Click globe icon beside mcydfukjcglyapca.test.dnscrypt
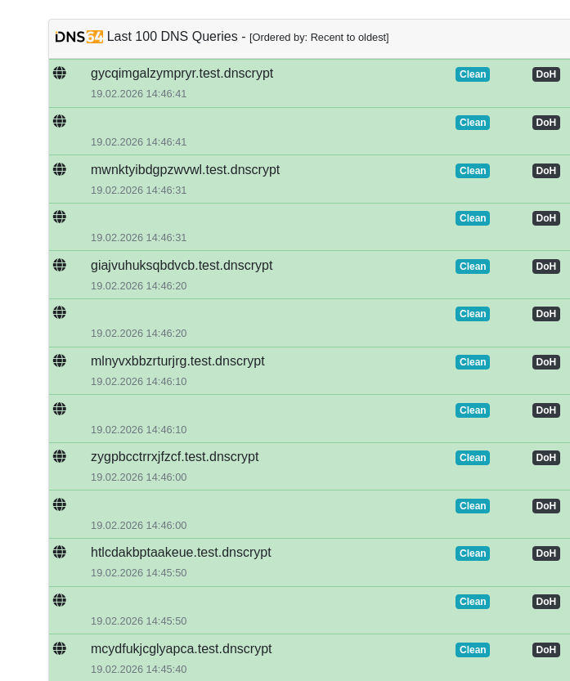 60,648
